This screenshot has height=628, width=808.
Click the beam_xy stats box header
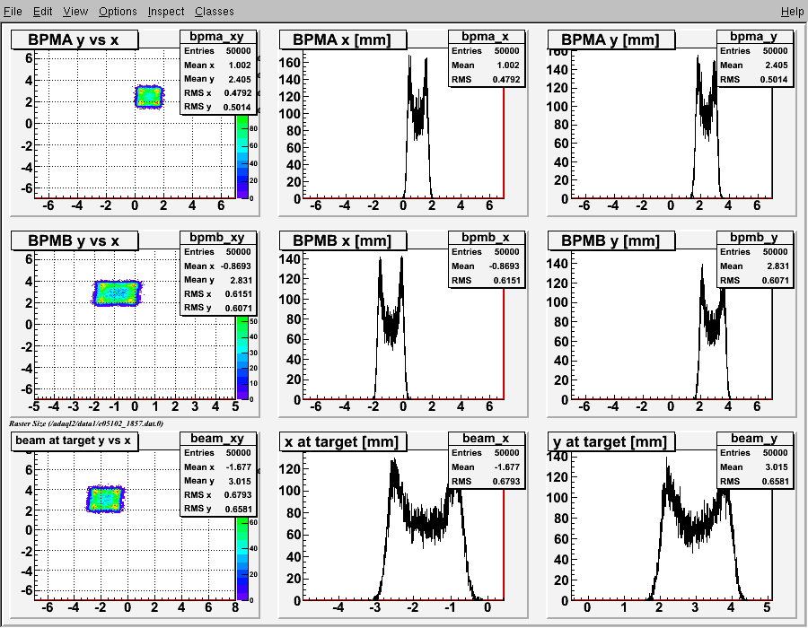click(217, 438)
